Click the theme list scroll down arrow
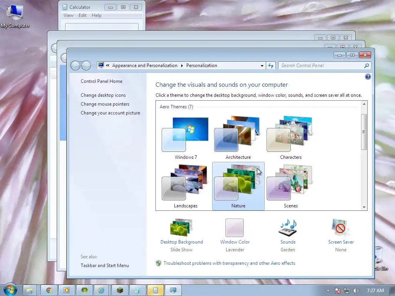The width and height of the screenshot is (395, 296). [364, 207]
